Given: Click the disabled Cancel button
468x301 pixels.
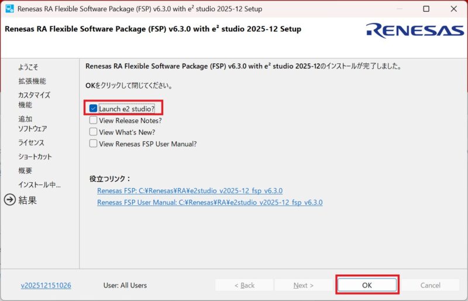Looking at the screenshot, I should (430, 285).
